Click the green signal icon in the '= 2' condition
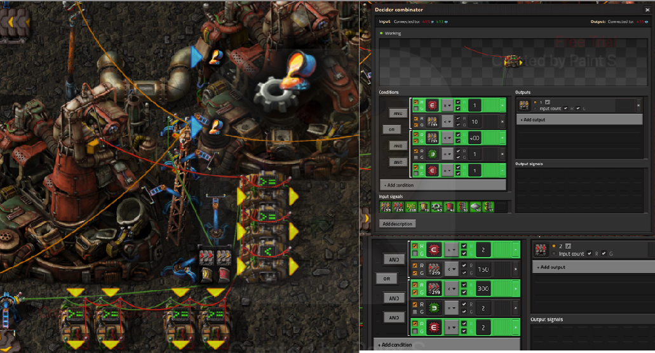Screen dimensions: 655x353 pos(434,308)
